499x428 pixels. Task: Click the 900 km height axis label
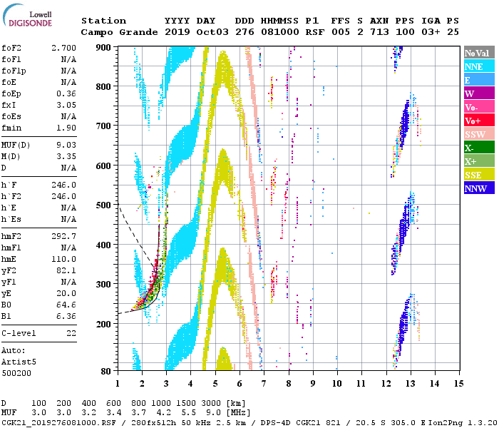click(103, 48)
